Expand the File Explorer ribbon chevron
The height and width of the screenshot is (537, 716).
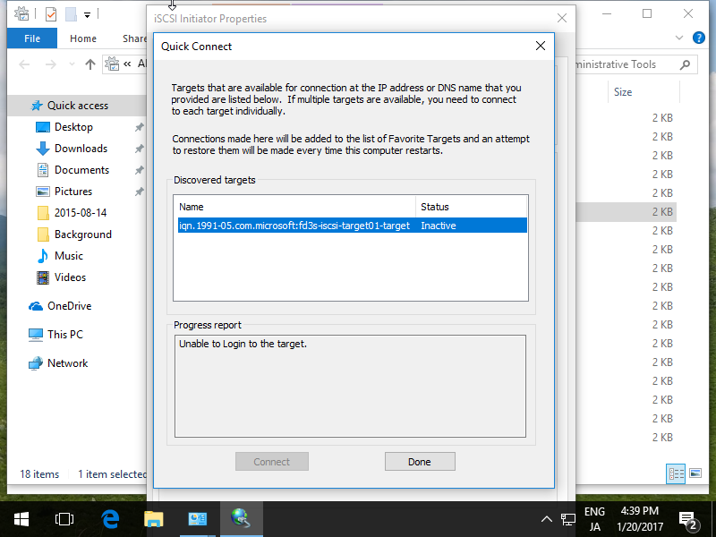[x=678, y=38]
